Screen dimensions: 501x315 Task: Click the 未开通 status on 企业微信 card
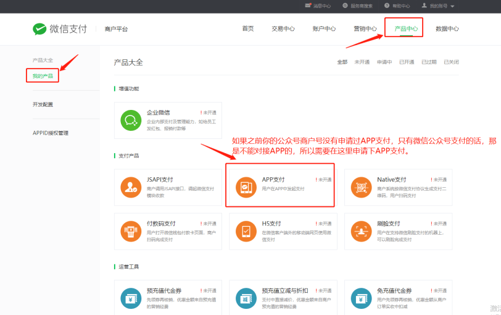coord(209,112)
